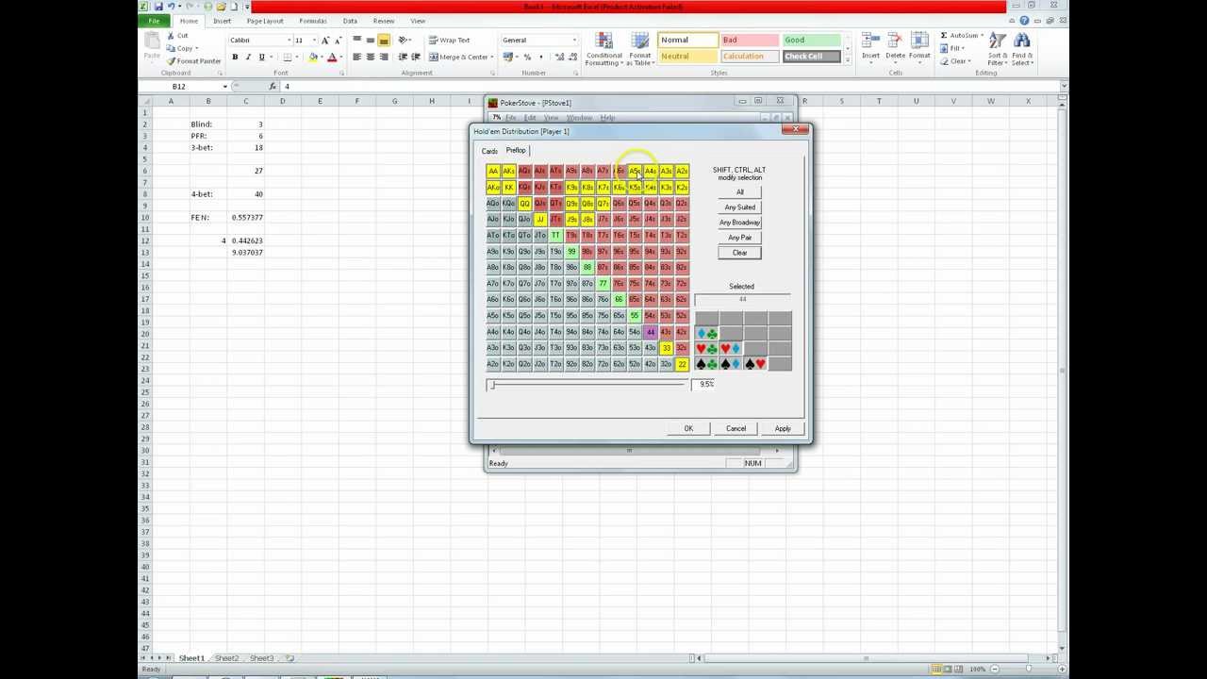Click the hand range percentage slider
The width and height of the screenshot is (1207, 679).
coord(587,385)
